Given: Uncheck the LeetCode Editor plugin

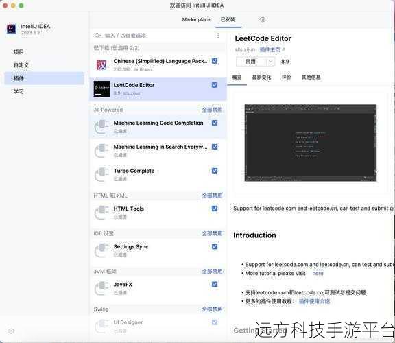Looking at the screenshot, I should (215, 85).
